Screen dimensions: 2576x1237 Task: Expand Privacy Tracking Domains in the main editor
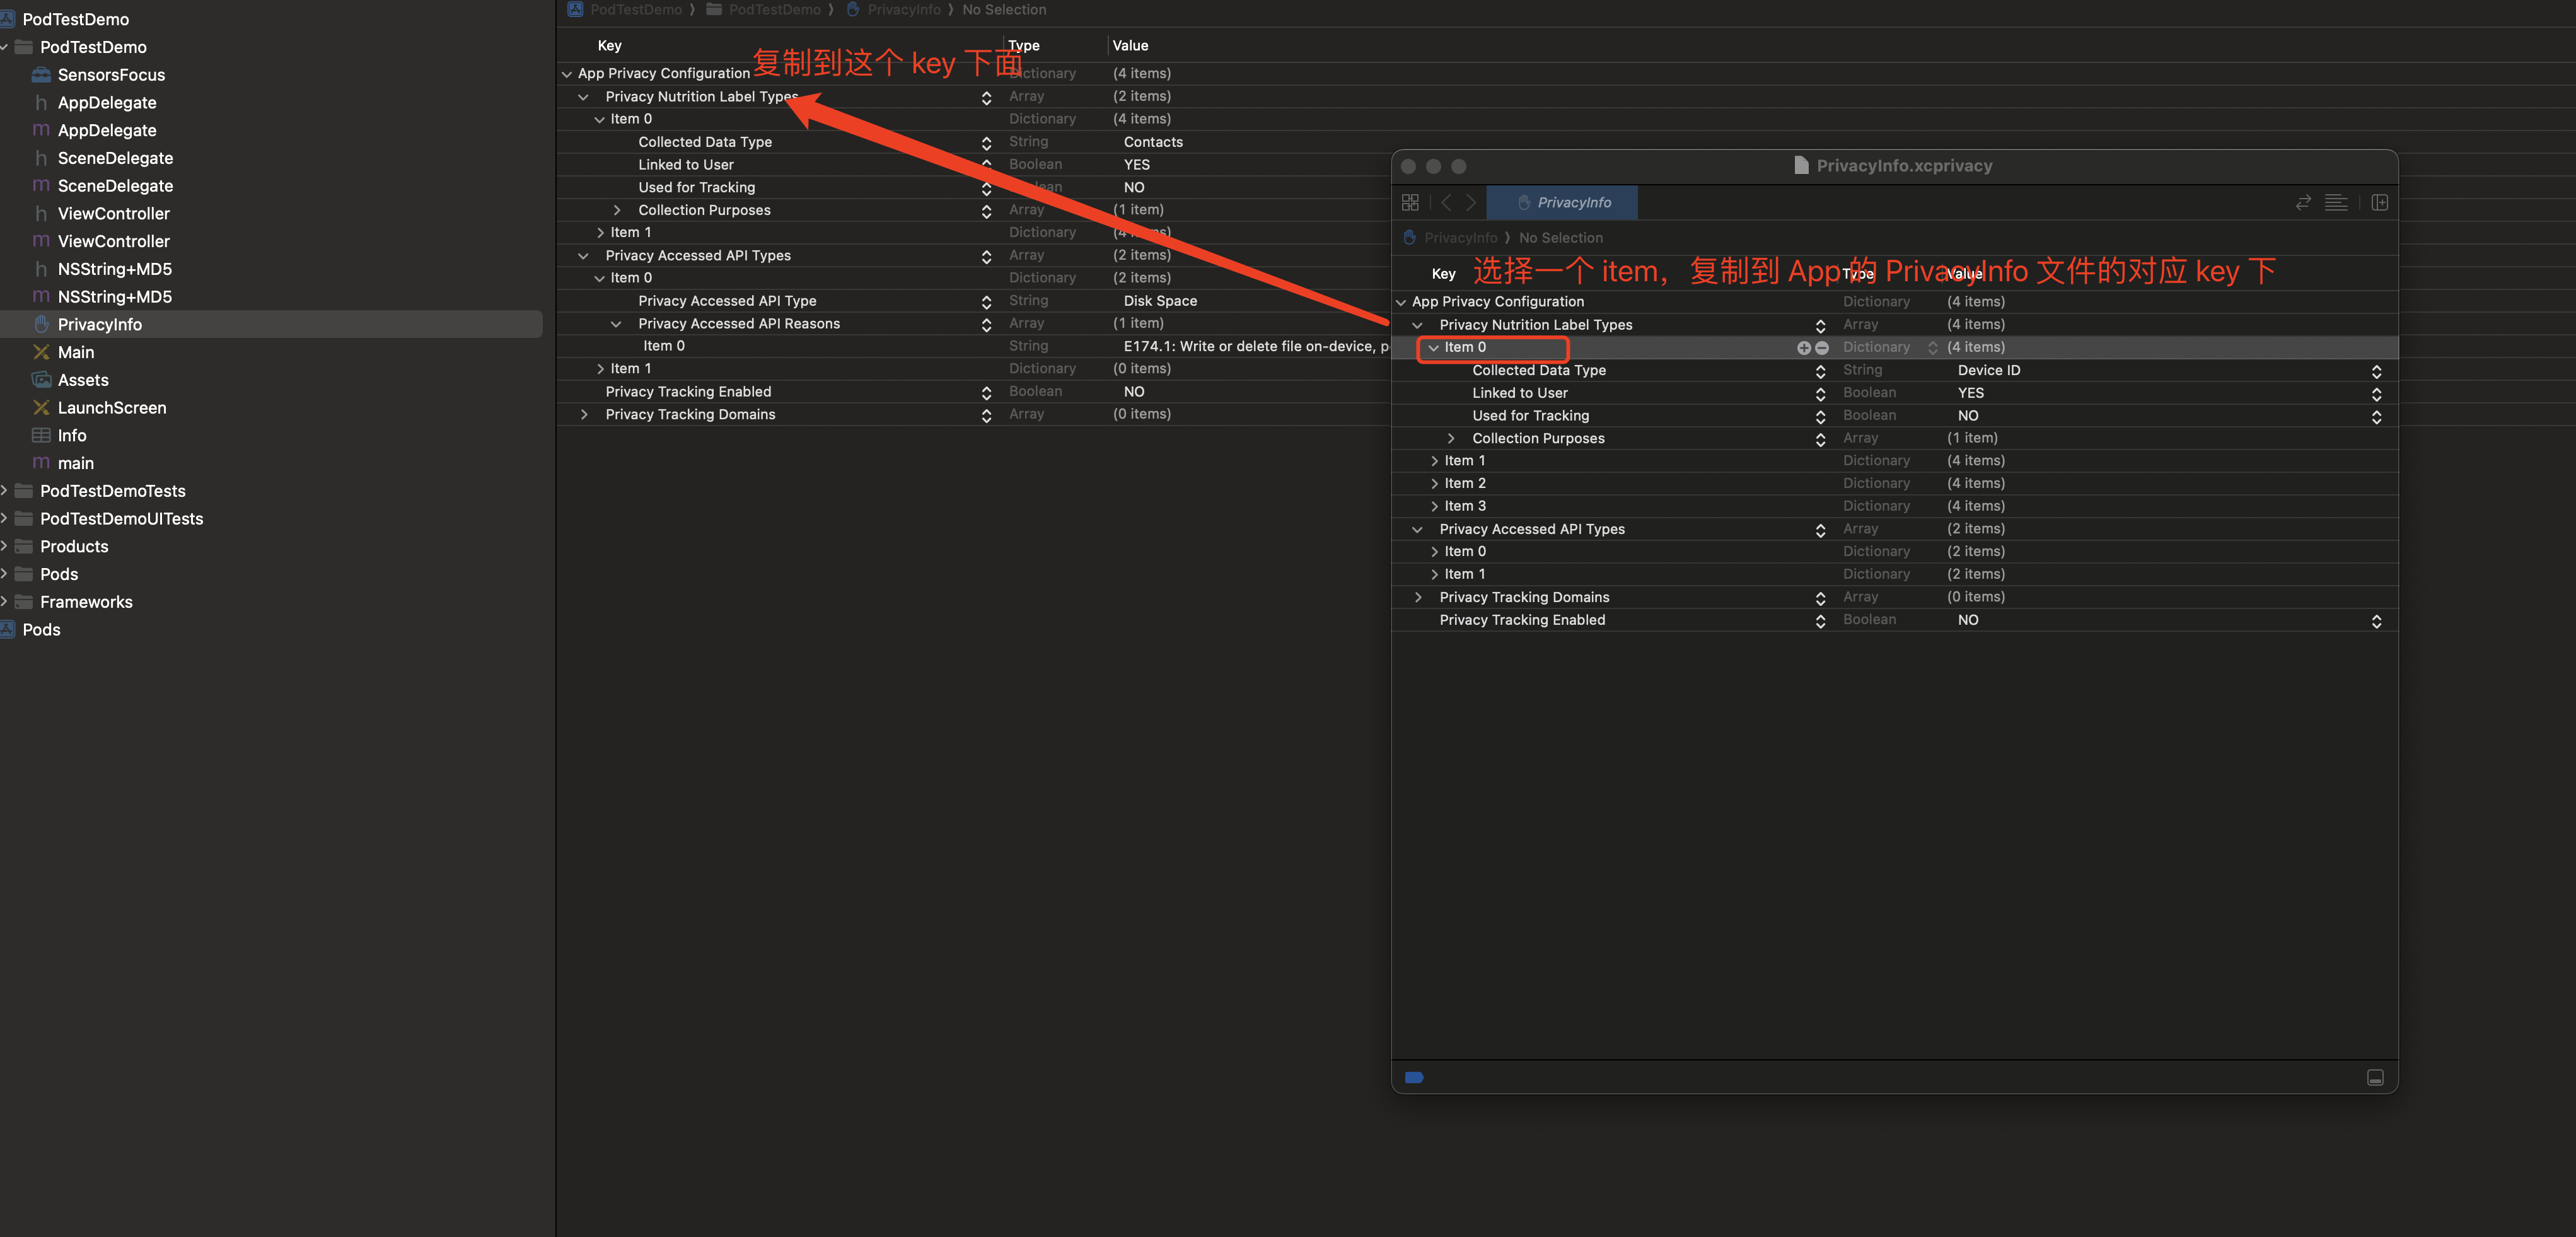(x=584, y=415)
